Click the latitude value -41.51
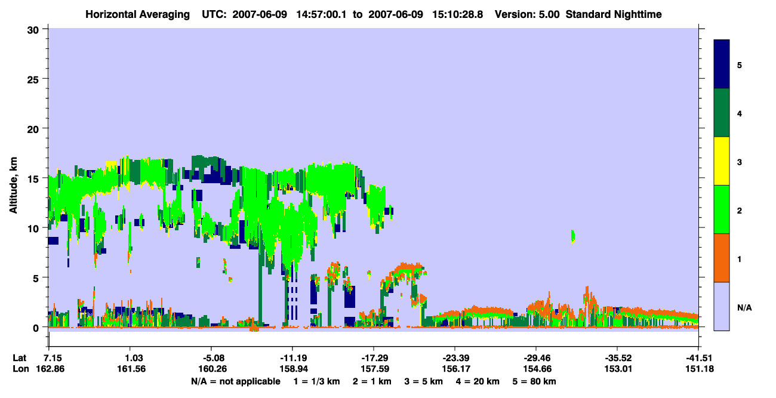This screenshot has width=776, height=398. pos(700,357)
